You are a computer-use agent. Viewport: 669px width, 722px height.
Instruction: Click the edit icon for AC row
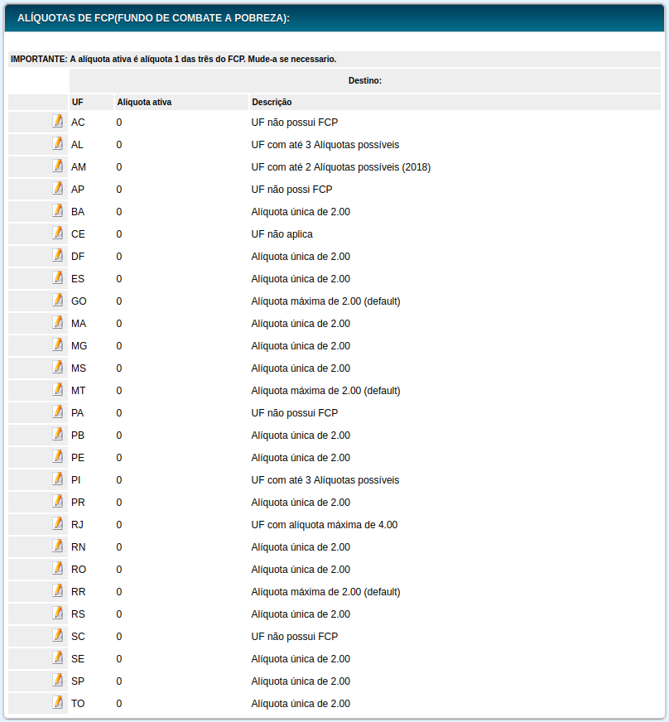pyautogui.click(x=58, y=121)
